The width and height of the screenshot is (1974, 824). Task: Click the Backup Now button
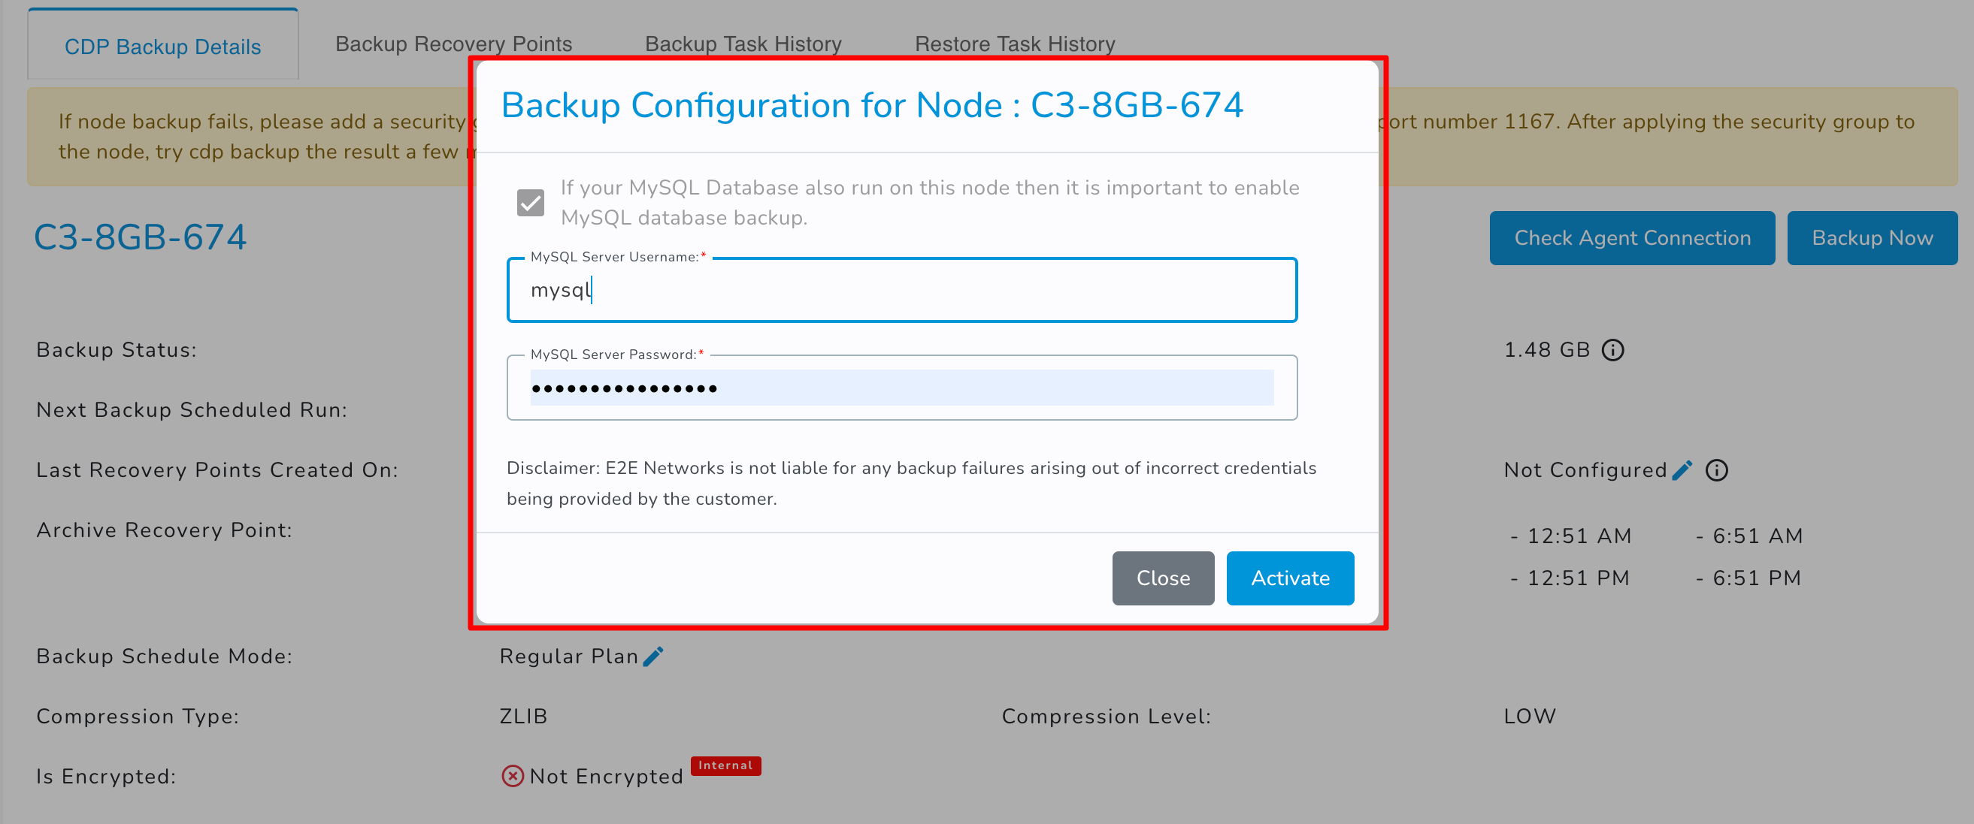[1871, 238]
